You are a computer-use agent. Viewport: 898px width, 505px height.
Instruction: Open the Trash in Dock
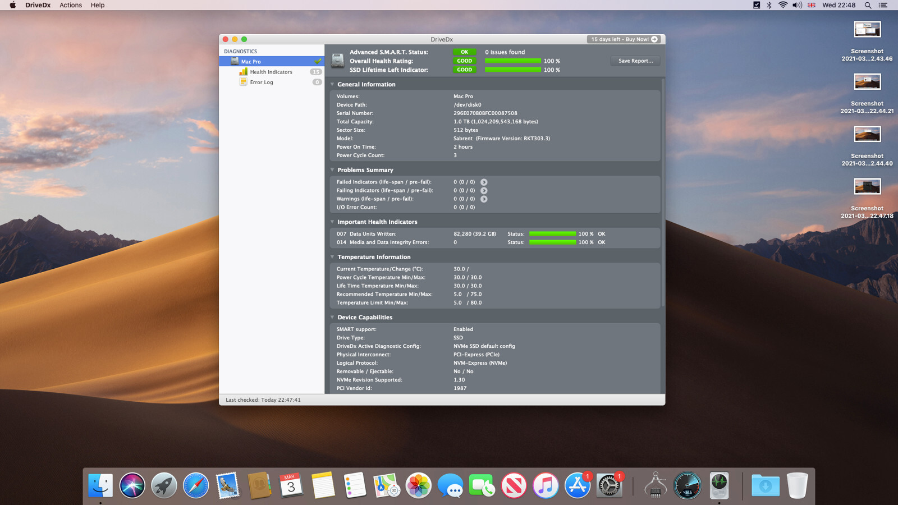coord(797,485)
